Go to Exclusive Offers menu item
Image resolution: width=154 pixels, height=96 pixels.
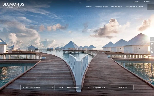coord(101,7)
